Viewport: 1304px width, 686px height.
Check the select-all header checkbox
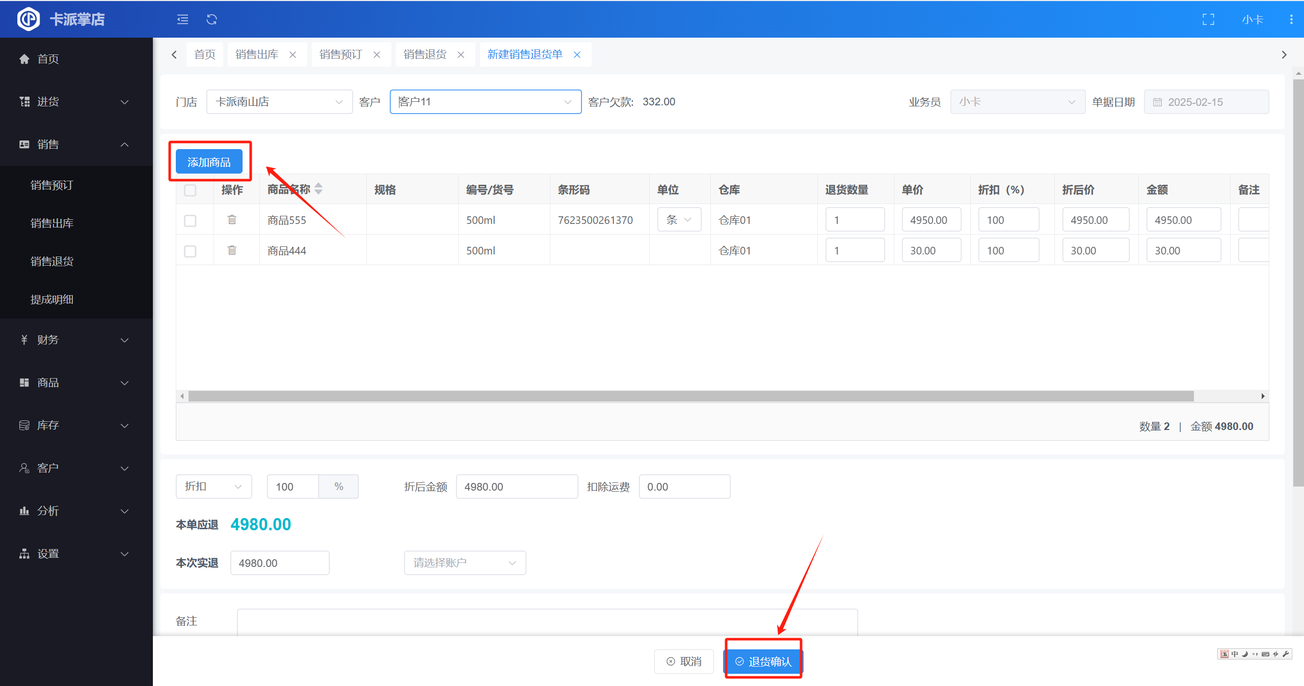pyautogui.click(x=190, y=190)
